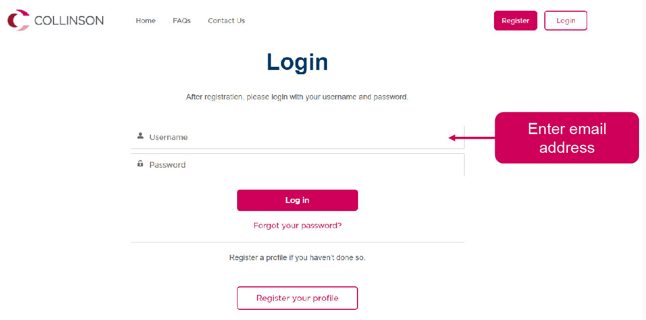Click the Collinson red C logo icon
The width and height of the screenshot is (646, 320).
click(x=18, y=20)
